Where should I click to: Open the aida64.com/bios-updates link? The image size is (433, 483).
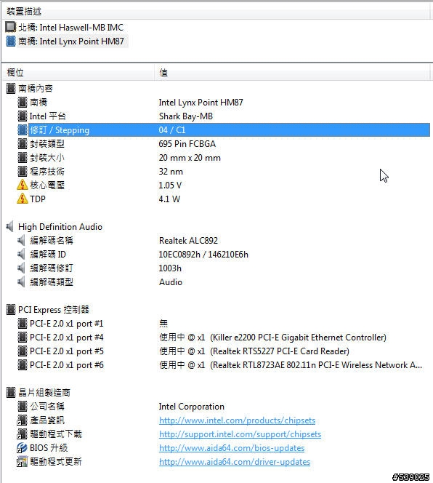click(x=232, y=448)
